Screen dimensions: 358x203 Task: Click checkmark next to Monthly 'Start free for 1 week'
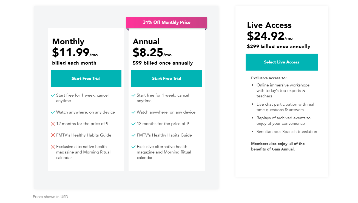[x=53, y=95]
